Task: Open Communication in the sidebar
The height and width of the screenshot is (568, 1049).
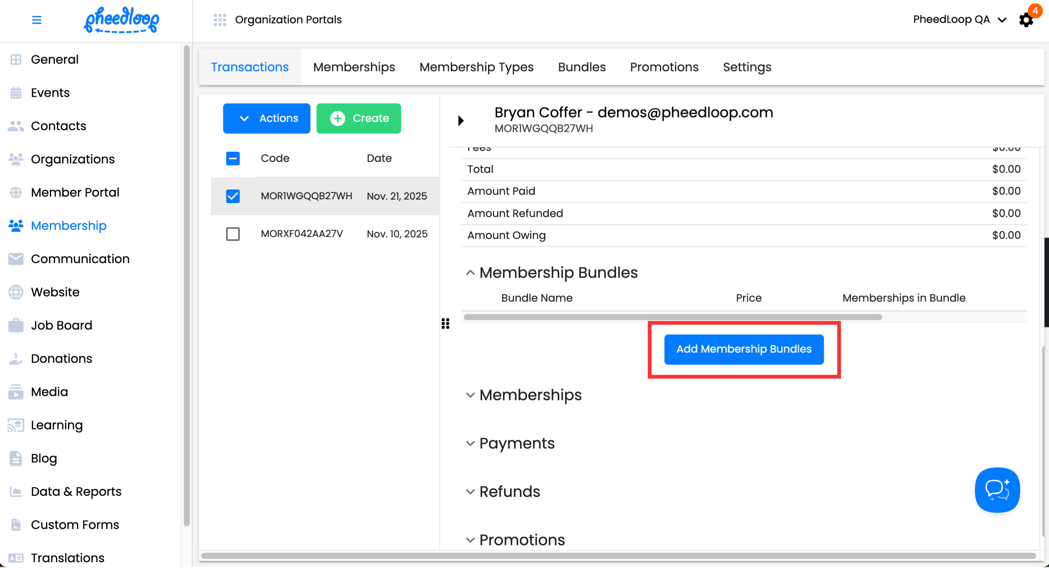Action: 80,259
